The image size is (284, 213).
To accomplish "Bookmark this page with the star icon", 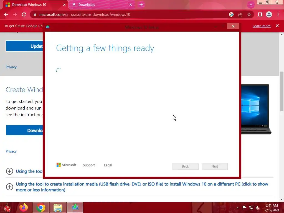I will point(249,14).
